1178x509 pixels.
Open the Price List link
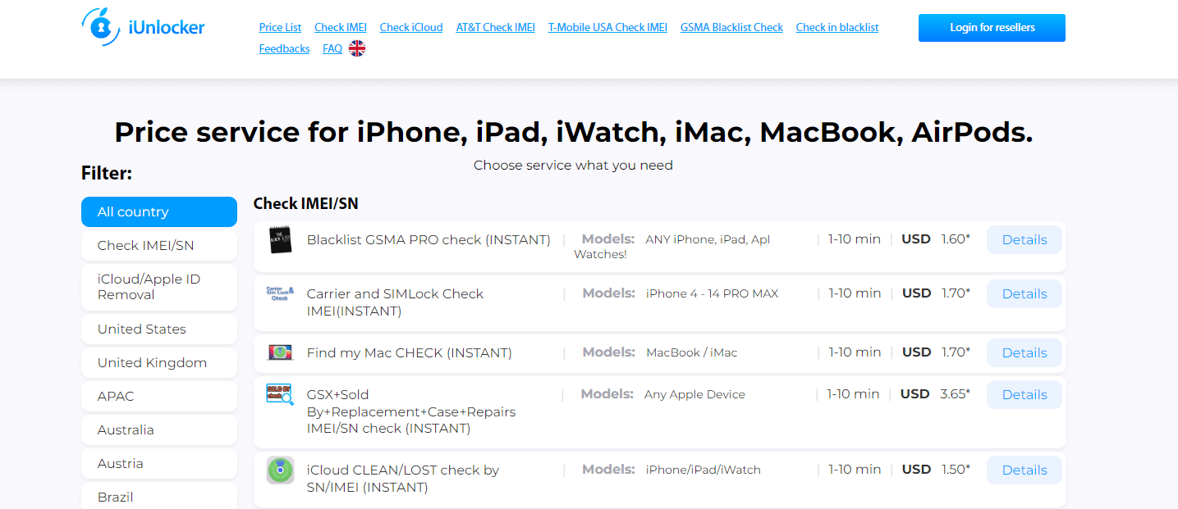(282, 27)
